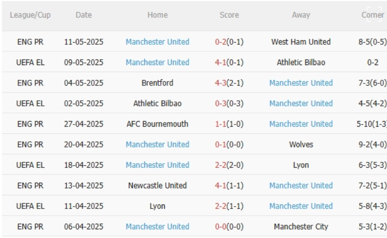
Task: Click the 4-3 score of the Brentford match
Action: [220, 83]
